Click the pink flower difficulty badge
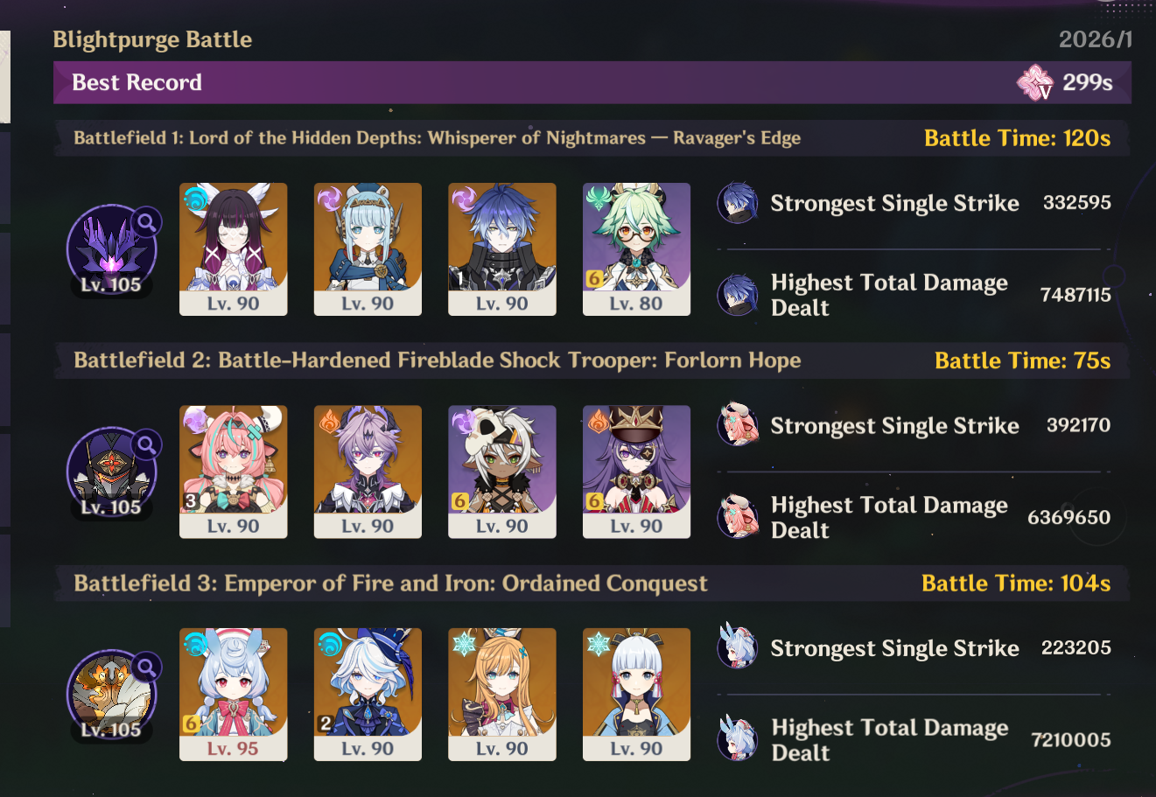The height and width of the screenshot is (797, 1156). pyautogui.click(x=1035, y=83)
